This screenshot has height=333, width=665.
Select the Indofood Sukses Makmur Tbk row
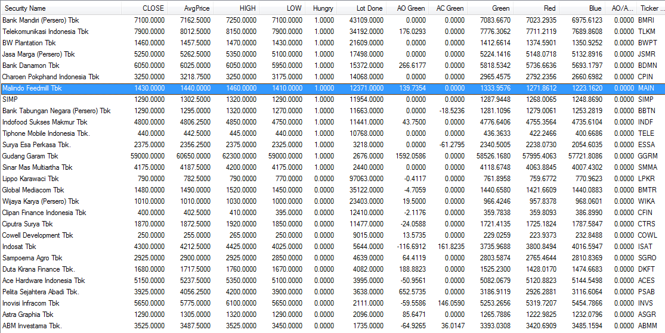333,122
